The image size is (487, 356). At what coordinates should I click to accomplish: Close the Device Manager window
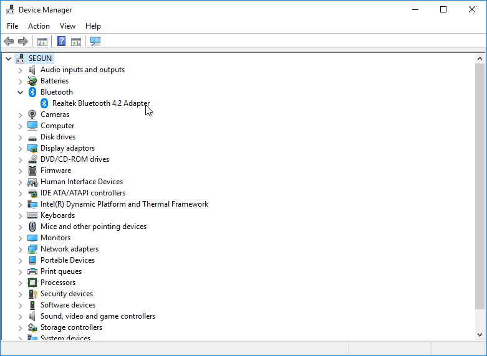472,9
